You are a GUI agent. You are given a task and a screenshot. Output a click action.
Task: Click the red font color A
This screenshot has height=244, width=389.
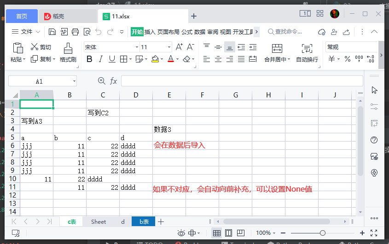171,59
